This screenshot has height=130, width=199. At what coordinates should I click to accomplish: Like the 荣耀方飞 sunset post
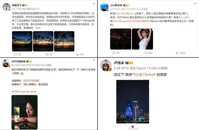click(x=77, y=54)
